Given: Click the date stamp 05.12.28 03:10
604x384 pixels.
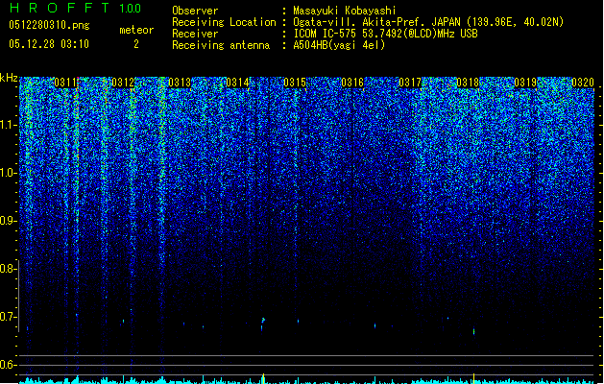Looking at the screenshot, I should (x=49, y=44).
